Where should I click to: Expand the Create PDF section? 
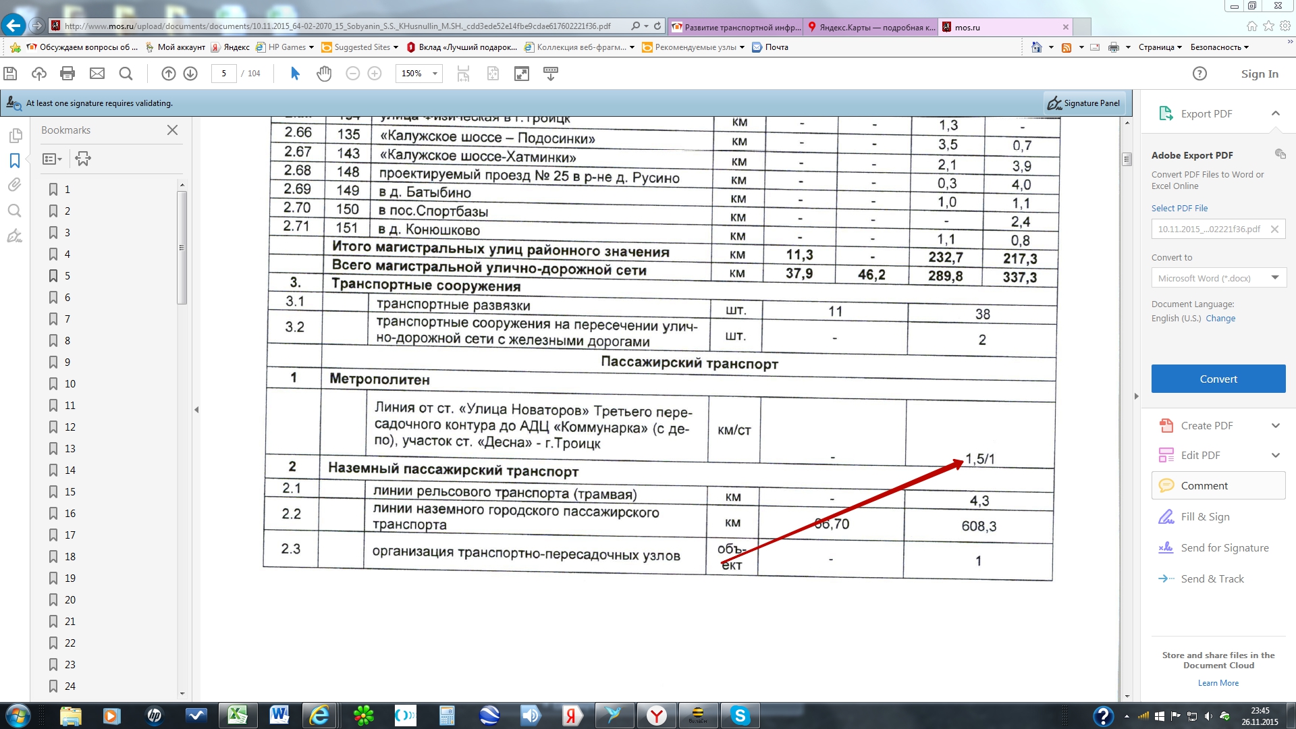(1275, 425)
